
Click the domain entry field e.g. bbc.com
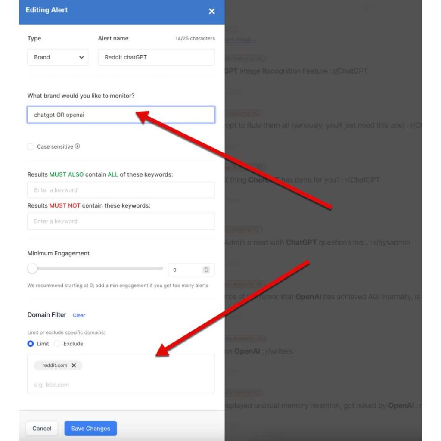click(121, 385)
